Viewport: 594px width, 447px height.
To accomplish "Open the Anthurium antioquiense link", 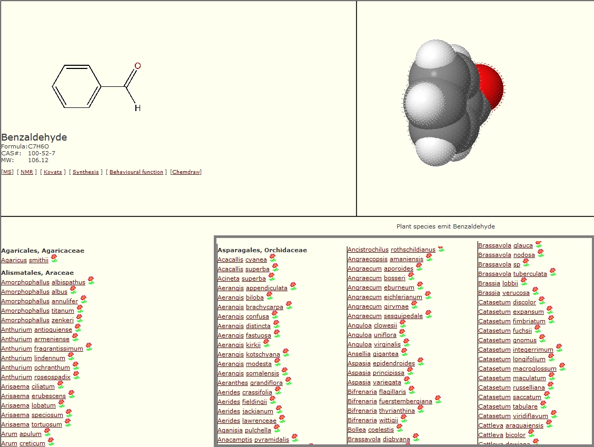I will (x=36, y=330).
